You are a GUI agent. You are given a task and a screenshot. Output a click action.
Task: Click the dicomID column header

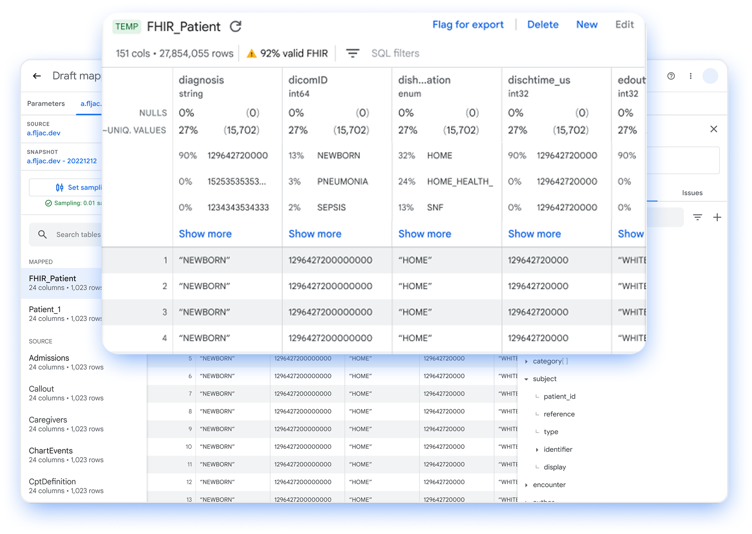308,80
